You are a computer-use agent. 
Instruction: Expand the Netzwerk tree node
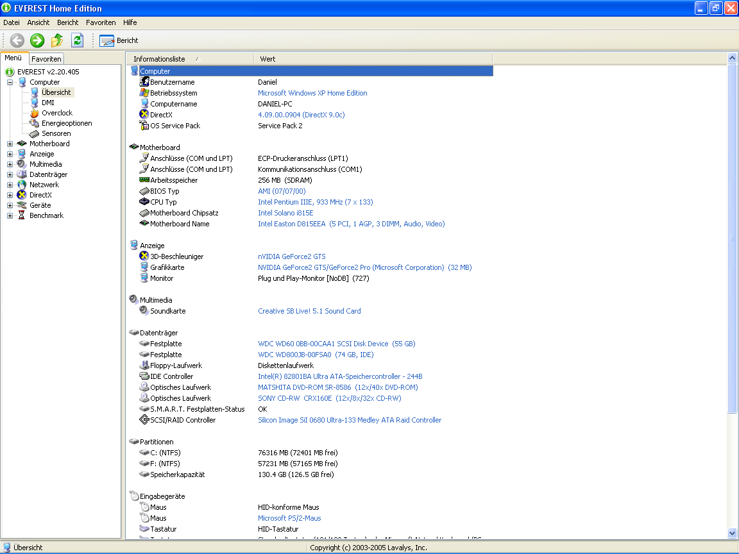coord(10,185)
